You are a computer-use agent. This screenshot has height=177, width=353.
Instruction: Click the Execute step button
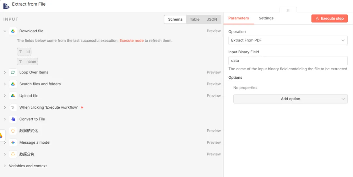click(329, 19)
